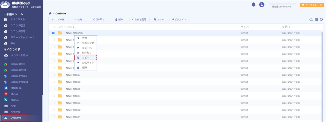Click the コピー先 toolbar button
This screenshot has width=326, height=122.
[58, 19]
